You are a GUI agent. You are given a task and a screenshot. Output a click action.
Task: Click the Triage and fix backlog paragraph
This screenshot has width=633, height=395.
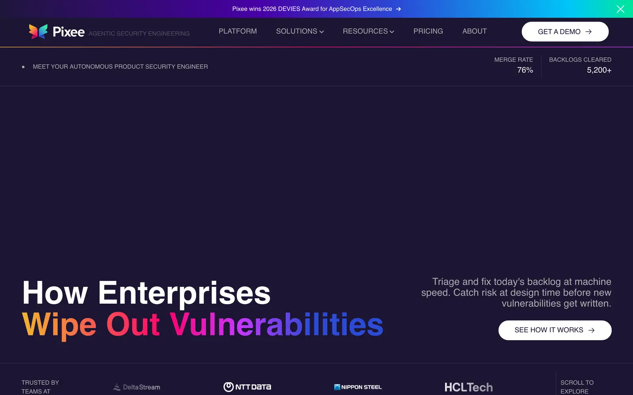516,292
